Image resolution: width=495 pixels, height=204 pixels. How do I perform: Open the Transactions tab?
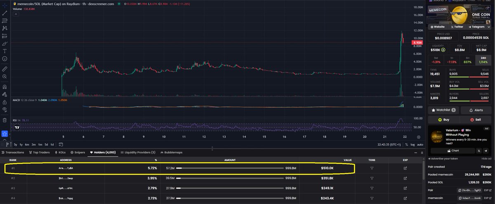click(x=13, y=152)
